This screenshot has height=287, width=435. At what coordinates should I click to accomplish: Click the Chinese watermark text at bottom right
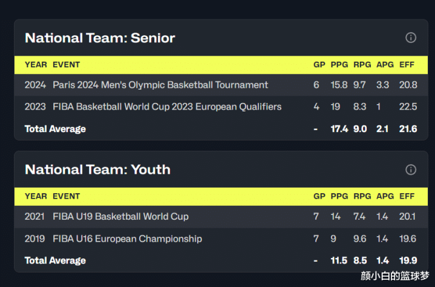coord(395,276)
